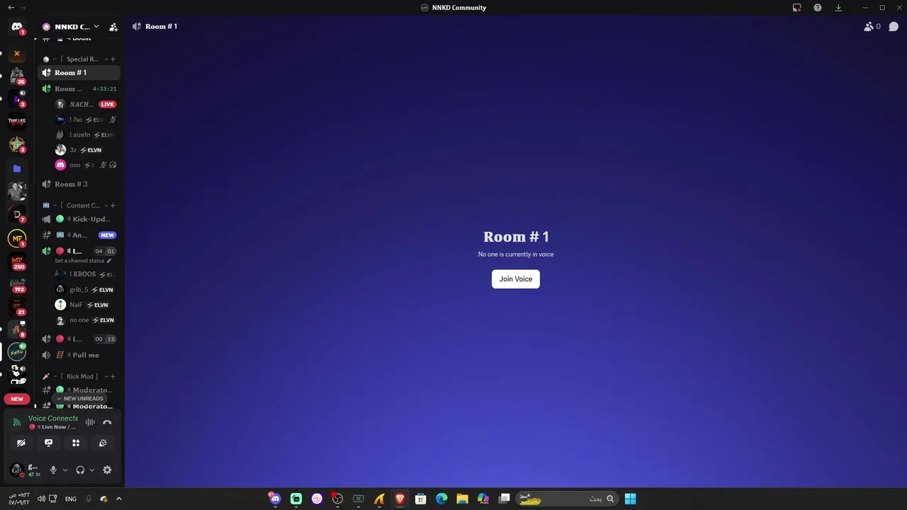907x510 pixels.
Task: Deafen with the headphones button
Action: coord(80,470)
